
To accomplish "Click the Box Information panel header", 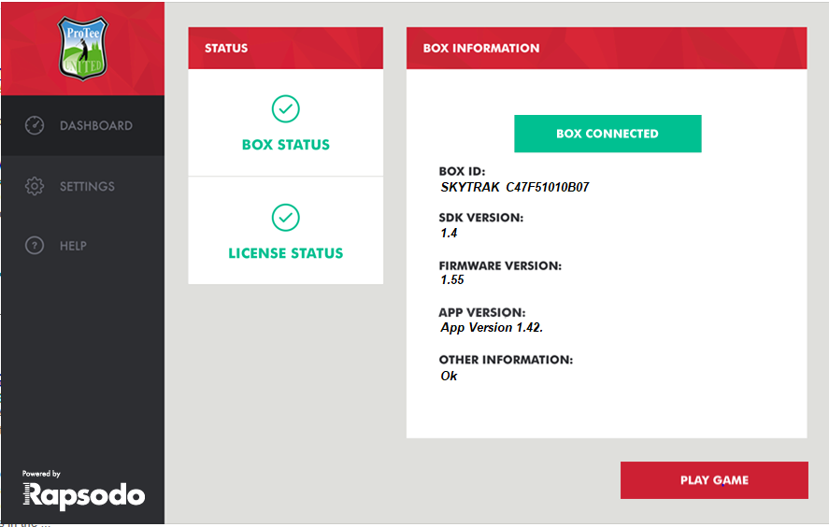I will point(607,48).
